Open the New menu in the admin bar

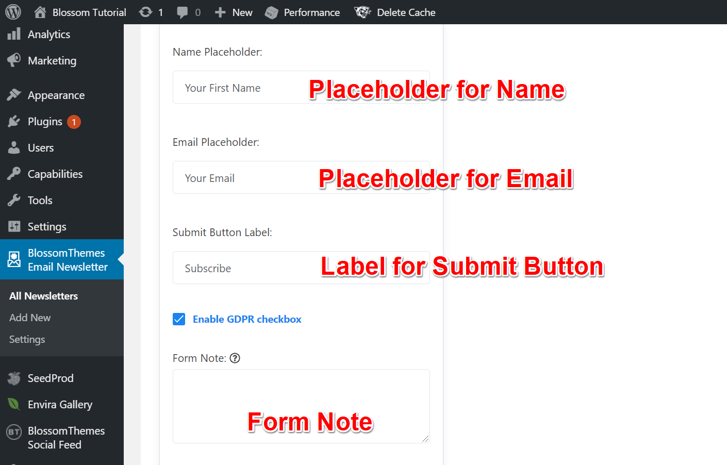233,12
